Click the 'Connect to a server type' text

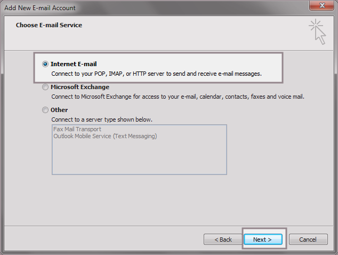click(x=106, y=119)
